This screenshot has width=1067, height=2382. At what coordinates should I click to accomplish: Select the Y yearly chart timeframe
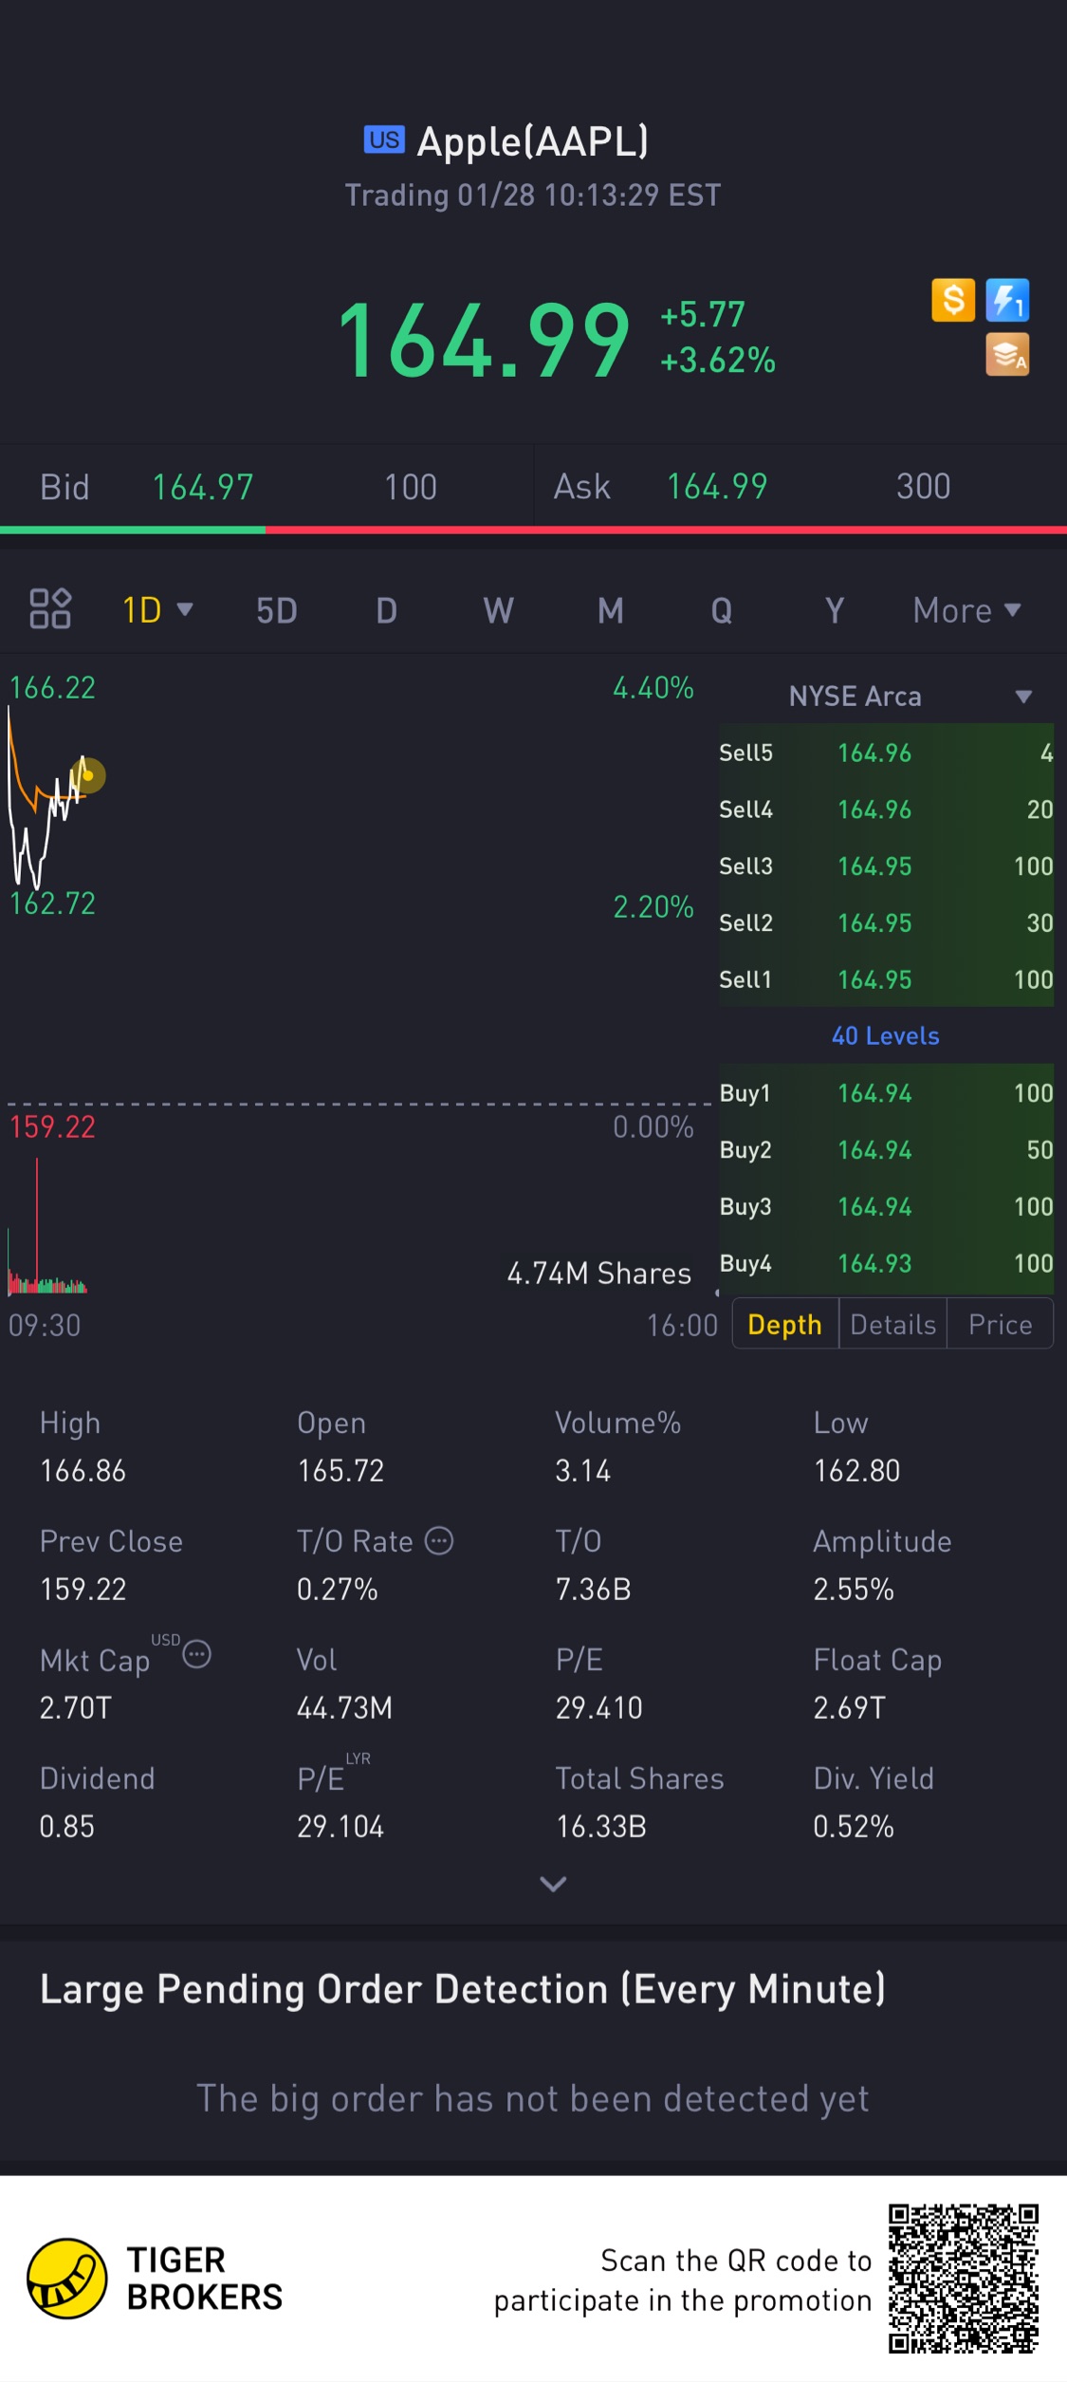pyautogui.click(x=834, y=610)
